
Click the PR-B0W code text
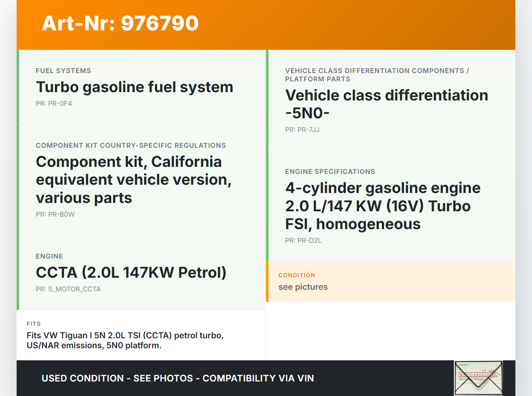(x=55, y=215)
